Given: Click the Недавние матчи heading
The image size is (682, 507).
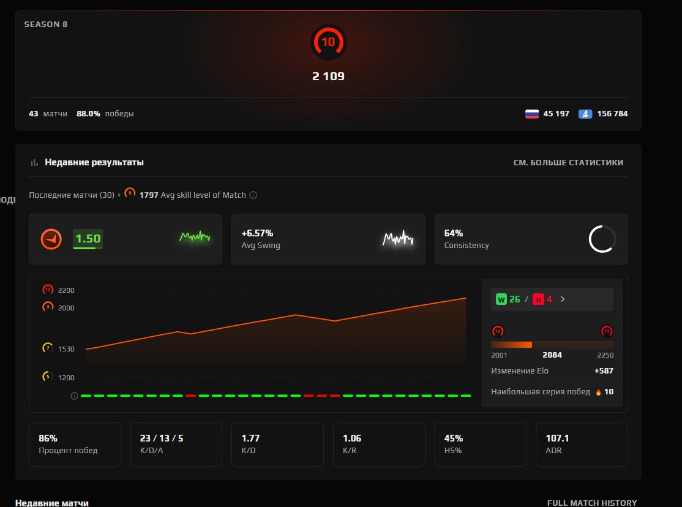Looking at the screenshot, I should coord(52,503).
